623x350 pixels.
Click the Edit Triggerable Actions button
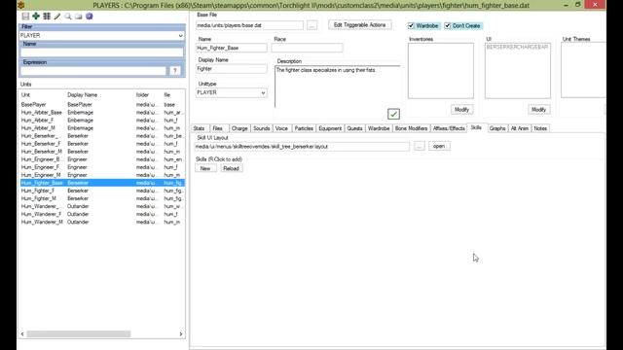tap(359, 25)
